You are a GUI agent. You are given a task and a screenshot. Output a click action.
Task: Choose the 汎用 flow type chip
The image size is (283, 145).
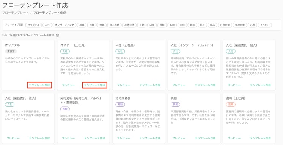click(252, 25)
